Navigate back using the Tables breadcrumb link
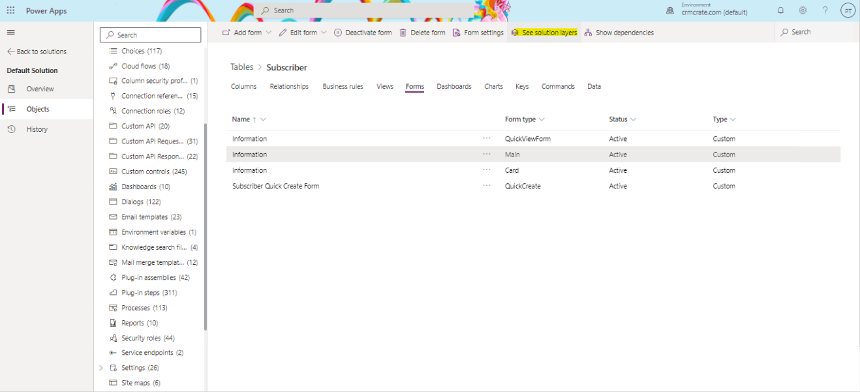860x392 pixels. pos(241,67)
